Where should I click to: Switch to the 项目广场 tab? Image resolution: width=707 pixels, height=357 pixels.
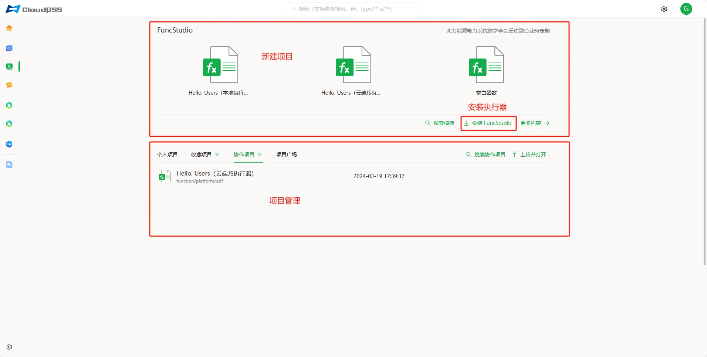[x=287, y=154]
